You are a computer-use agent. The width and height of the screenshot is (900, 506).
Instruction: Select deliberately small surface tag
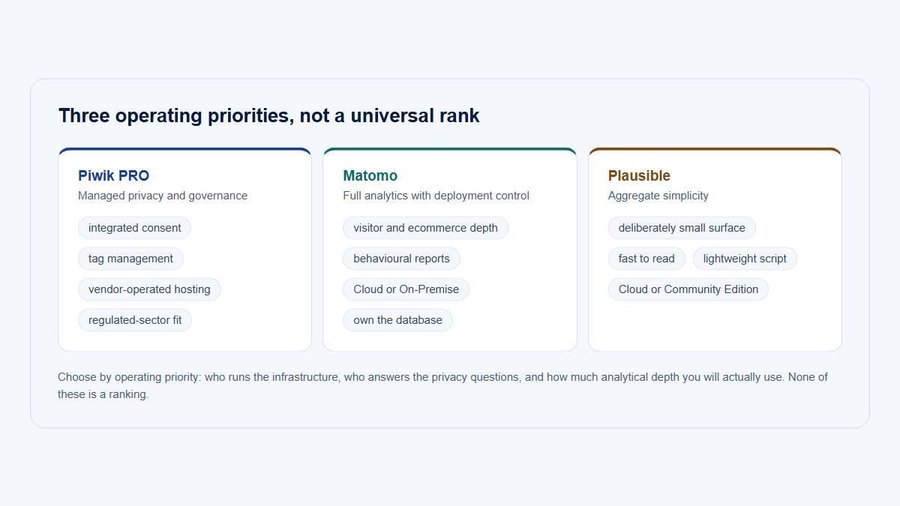pos(682,228)
